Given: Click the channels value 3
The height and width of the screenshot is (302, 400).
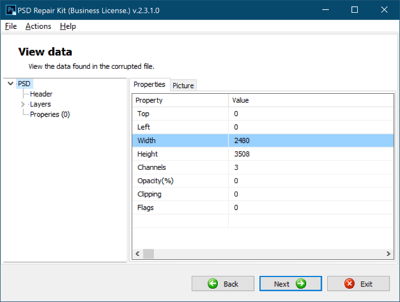Looking at the screenshot, I should (x=236, y=168).
